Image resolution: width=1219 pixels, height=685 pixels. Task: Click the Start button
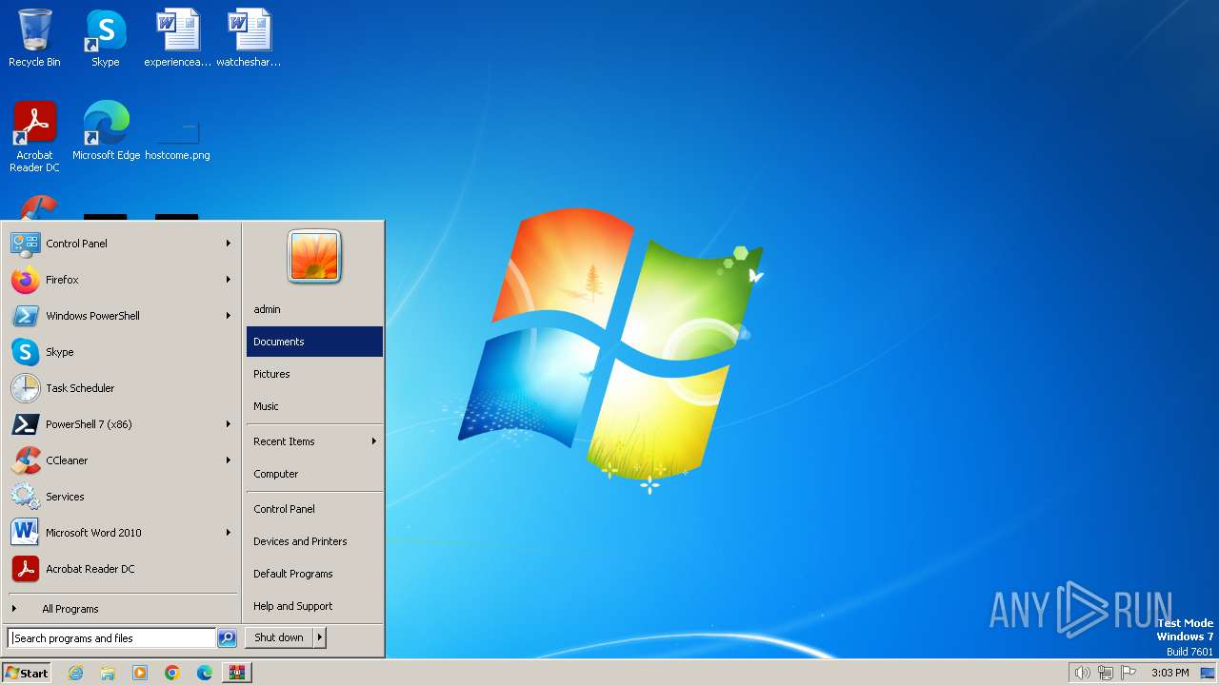pyautogui.click(x=27, y=673)
